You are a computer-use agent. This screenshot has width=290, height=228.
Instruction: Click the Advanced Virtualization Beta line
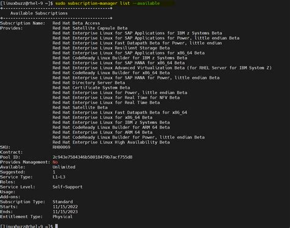click(162, 68)
